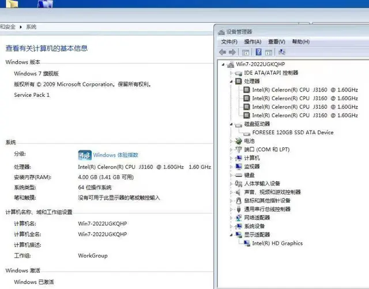369x289 pixels.
Task: Expand the 端口 (COM 和 LPT) node
Action: [231, 150]
